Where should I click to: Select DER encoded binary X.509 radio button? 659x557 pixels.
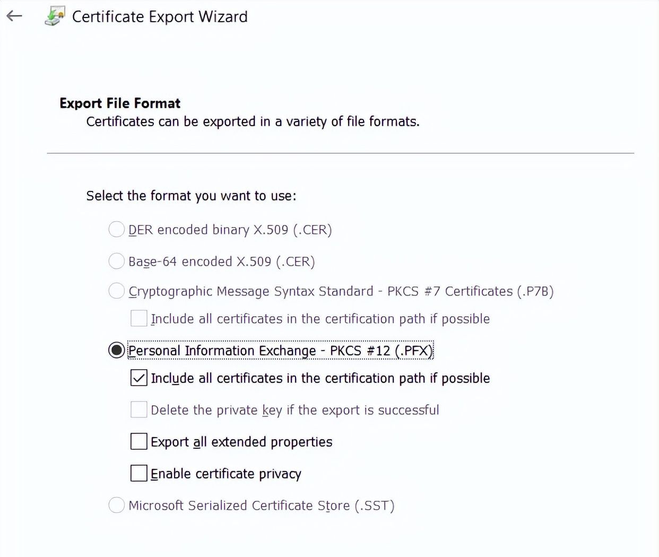click(x=116, y=229)
